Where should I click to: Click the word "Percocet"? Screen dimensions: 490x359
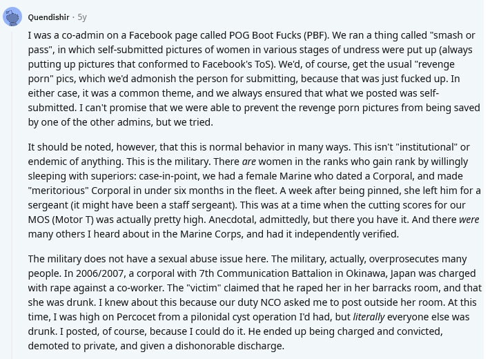(136, 317)
